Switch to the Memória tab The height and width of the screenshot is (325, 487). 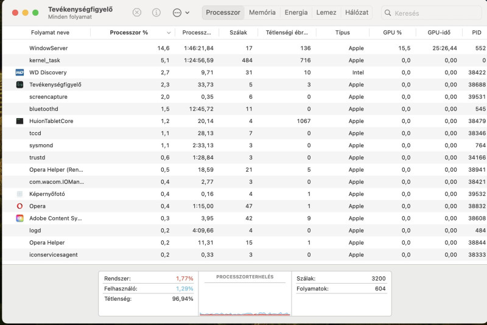262,12
